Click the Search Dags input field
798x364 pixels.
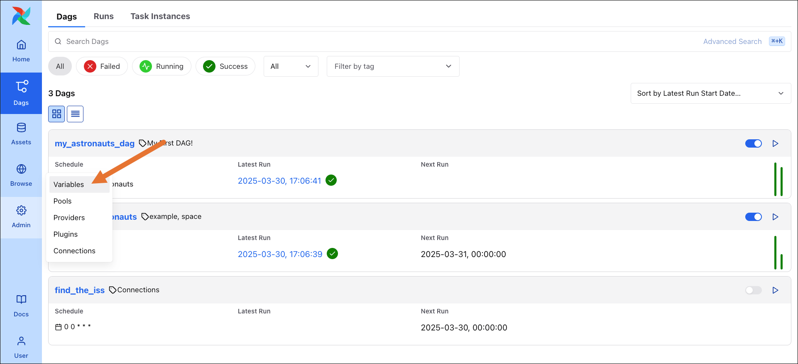[x=374, y=41]
